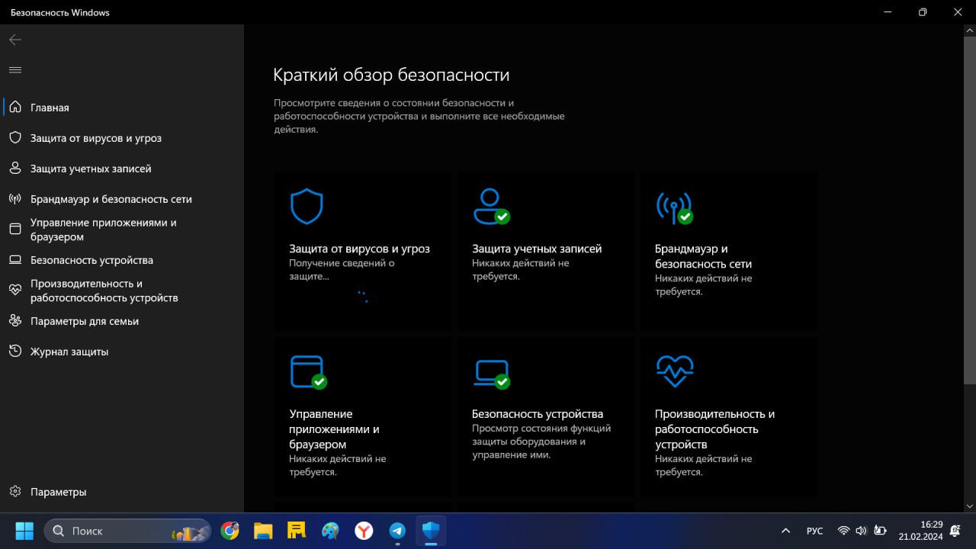Click the "Защита от вирусов и угроз" card title
The height and width of the screenshot is (549, 976).
pyautogui.click(x=360, y=249)
